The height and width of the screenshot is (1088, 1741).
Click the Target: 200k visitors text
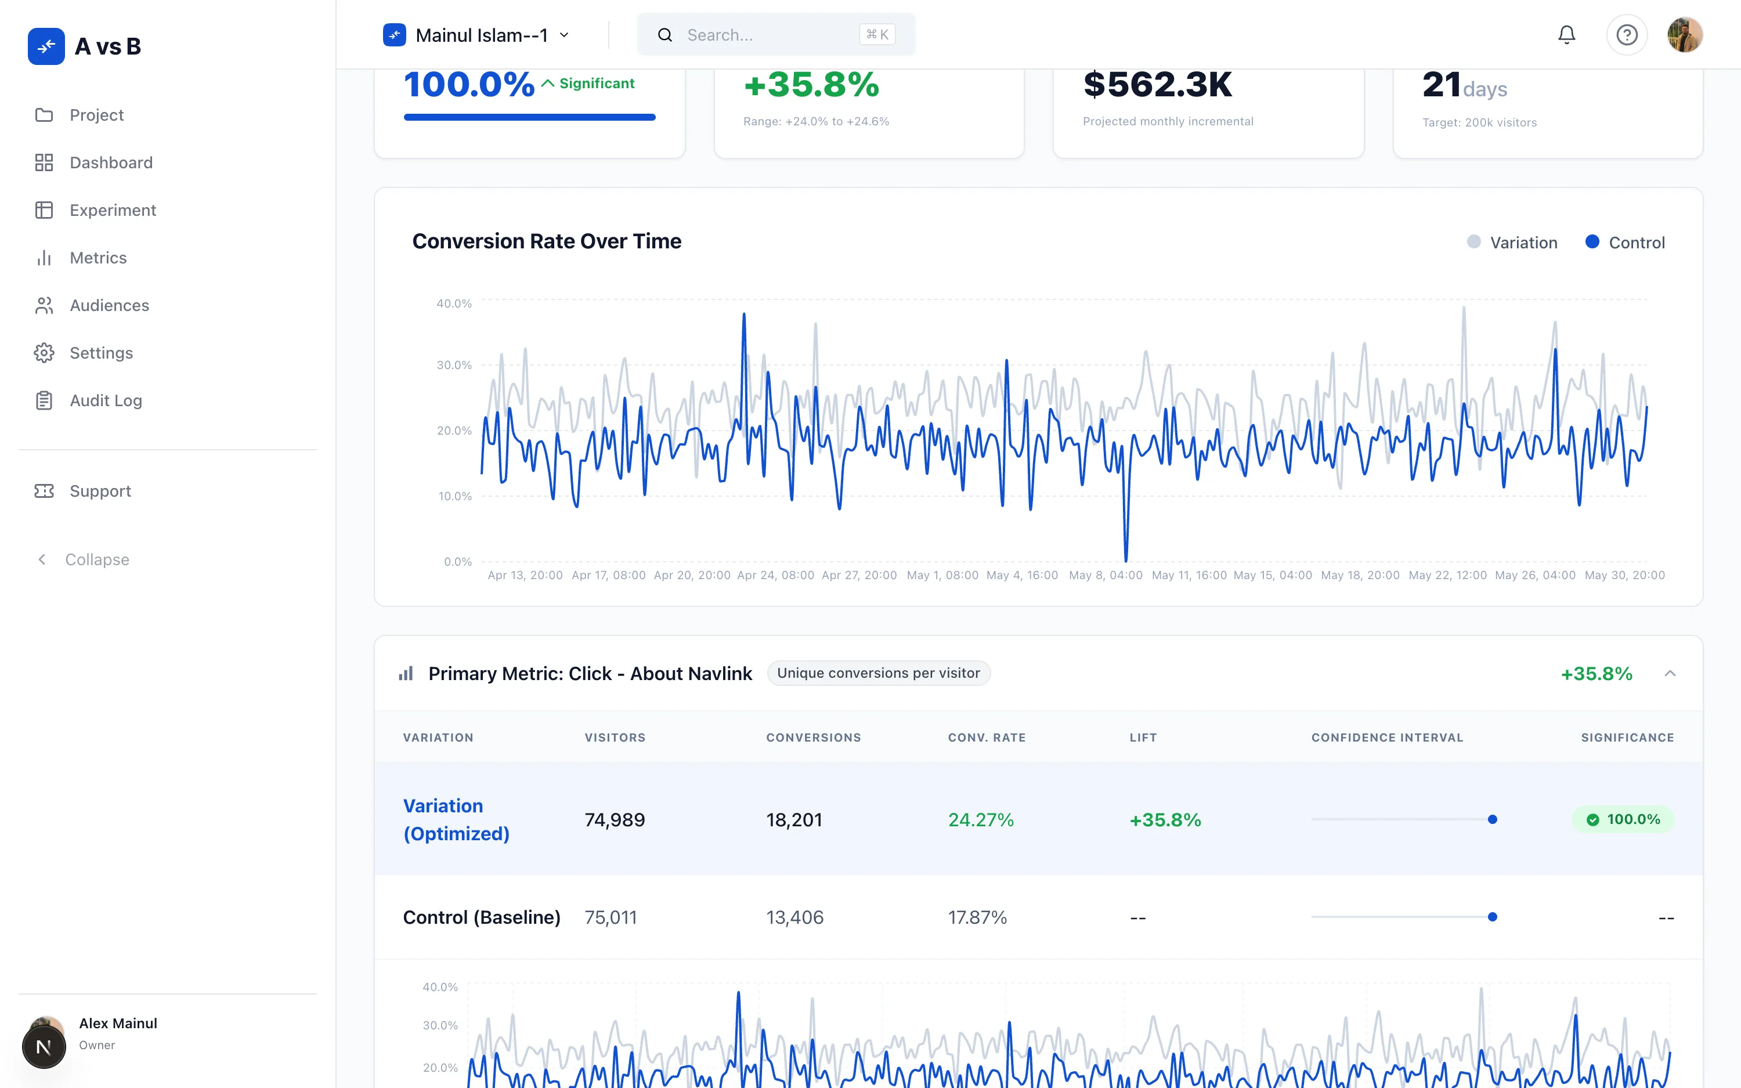(x=1479, y=123)
